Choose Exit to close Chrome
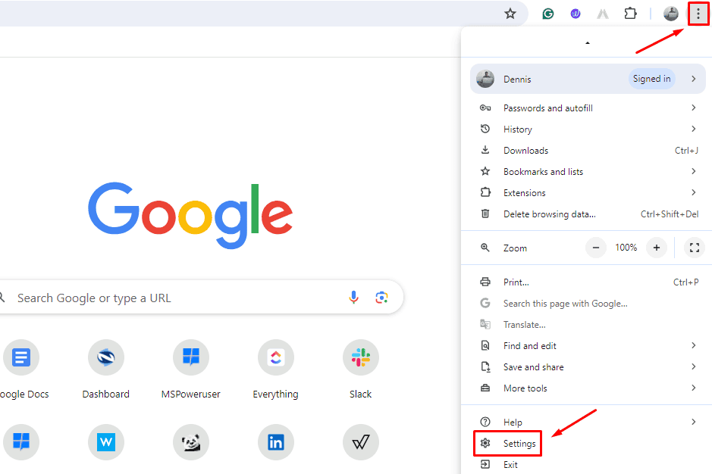The height and width of the screenshot is (474, 712). (x=588, y=464)
